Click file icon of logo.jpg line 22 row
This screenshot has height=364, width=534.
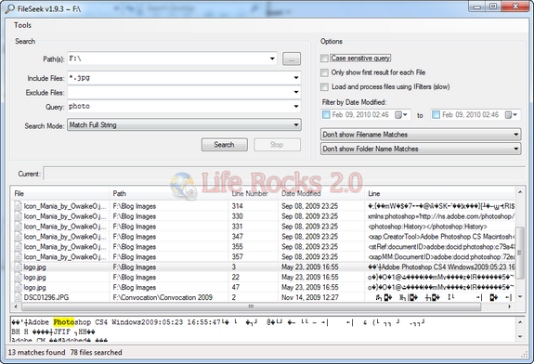(x=18, y=277)
